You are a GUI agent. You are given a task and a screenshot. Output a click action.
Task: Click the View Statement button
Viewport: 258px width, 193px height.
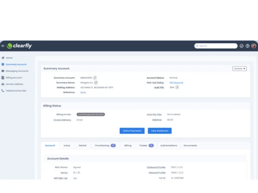[159, 131]
